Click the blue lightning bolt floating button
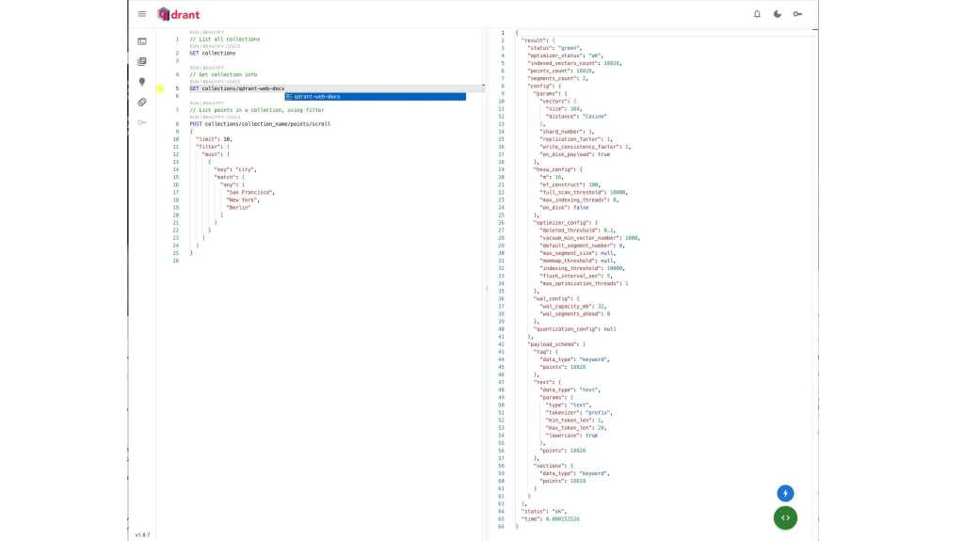This screenshot has width=964, height=541. coord(785,493)
